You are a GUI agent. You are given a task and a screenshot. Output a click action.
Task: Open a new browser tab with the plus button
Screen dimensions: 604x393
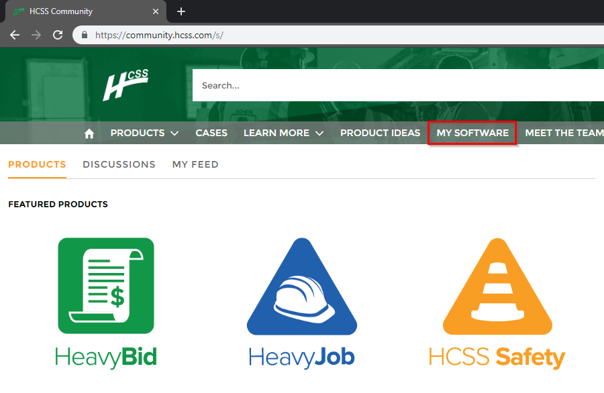coord(181,11)
